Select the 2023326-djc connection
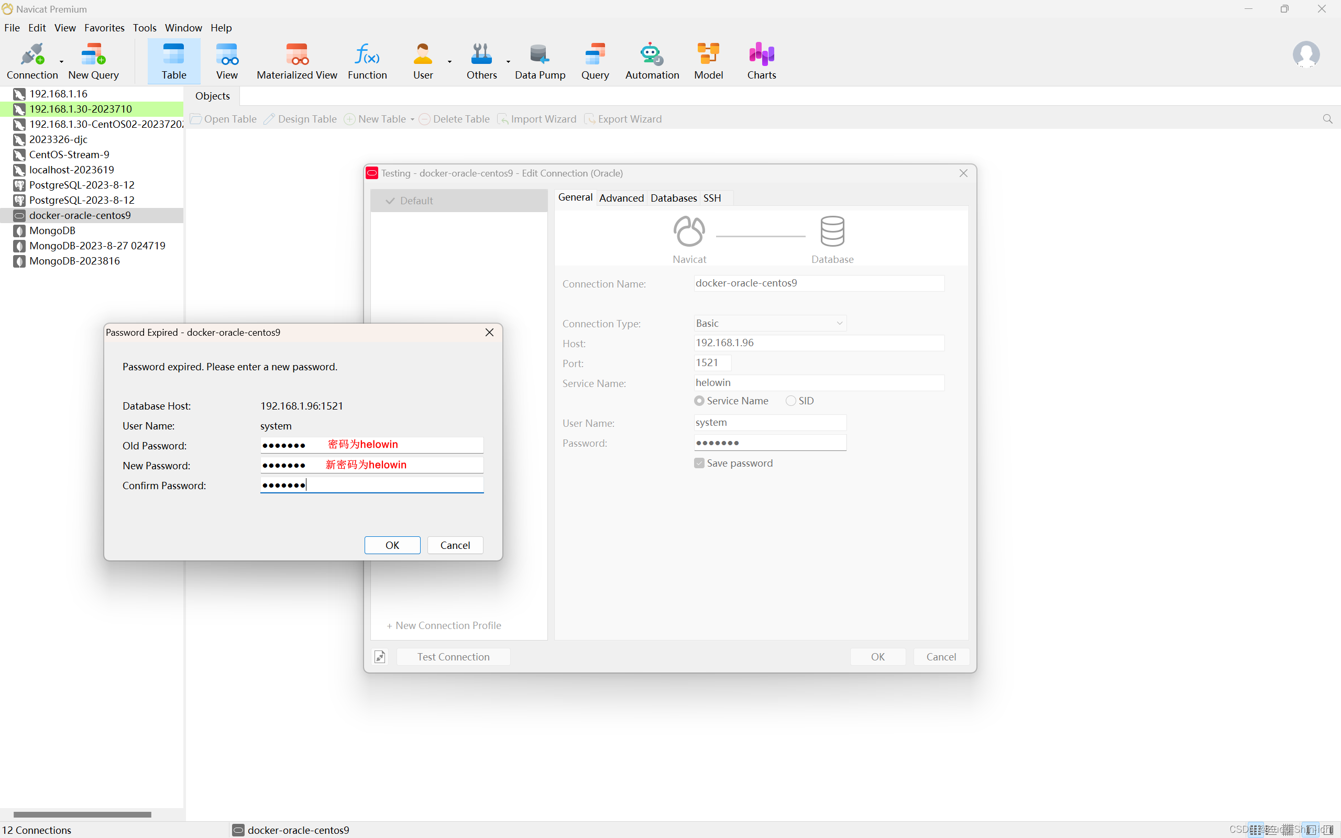 pyautogui.click(x=92, y=140)
